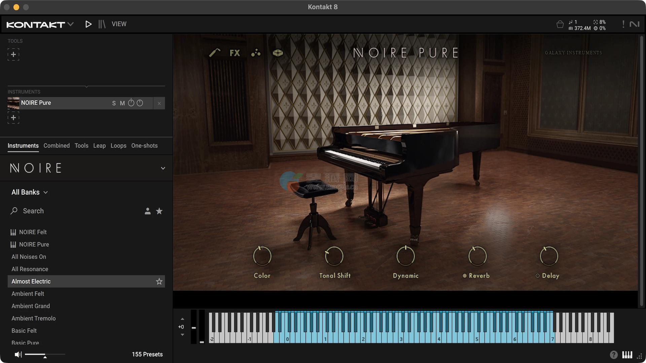This screenshot has width=646, height=363.
Task: Expand the All Banks dropdown
Action: coord(30,192)
